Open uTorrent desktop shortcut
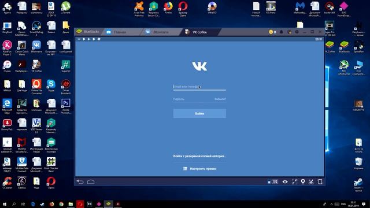 point(66,8)
